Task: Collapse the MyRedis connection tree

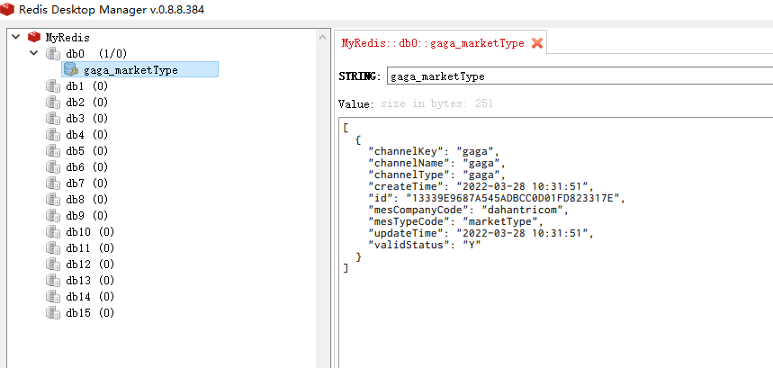Action: 16,37
